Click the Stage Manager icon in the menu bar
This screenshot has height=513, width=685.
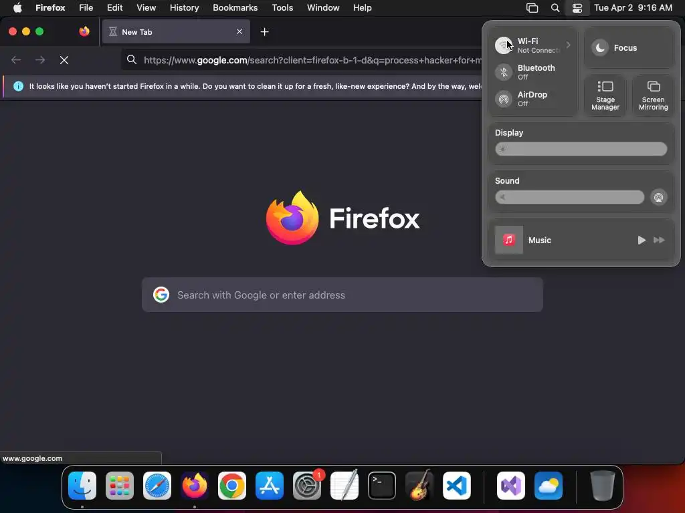pos(532,8)
